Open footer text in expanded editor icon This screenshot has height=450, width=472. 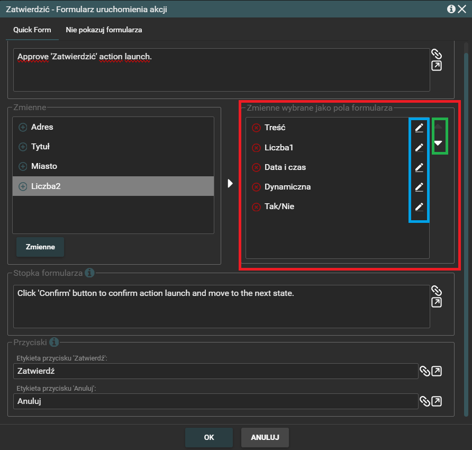(x=436, y=302)
